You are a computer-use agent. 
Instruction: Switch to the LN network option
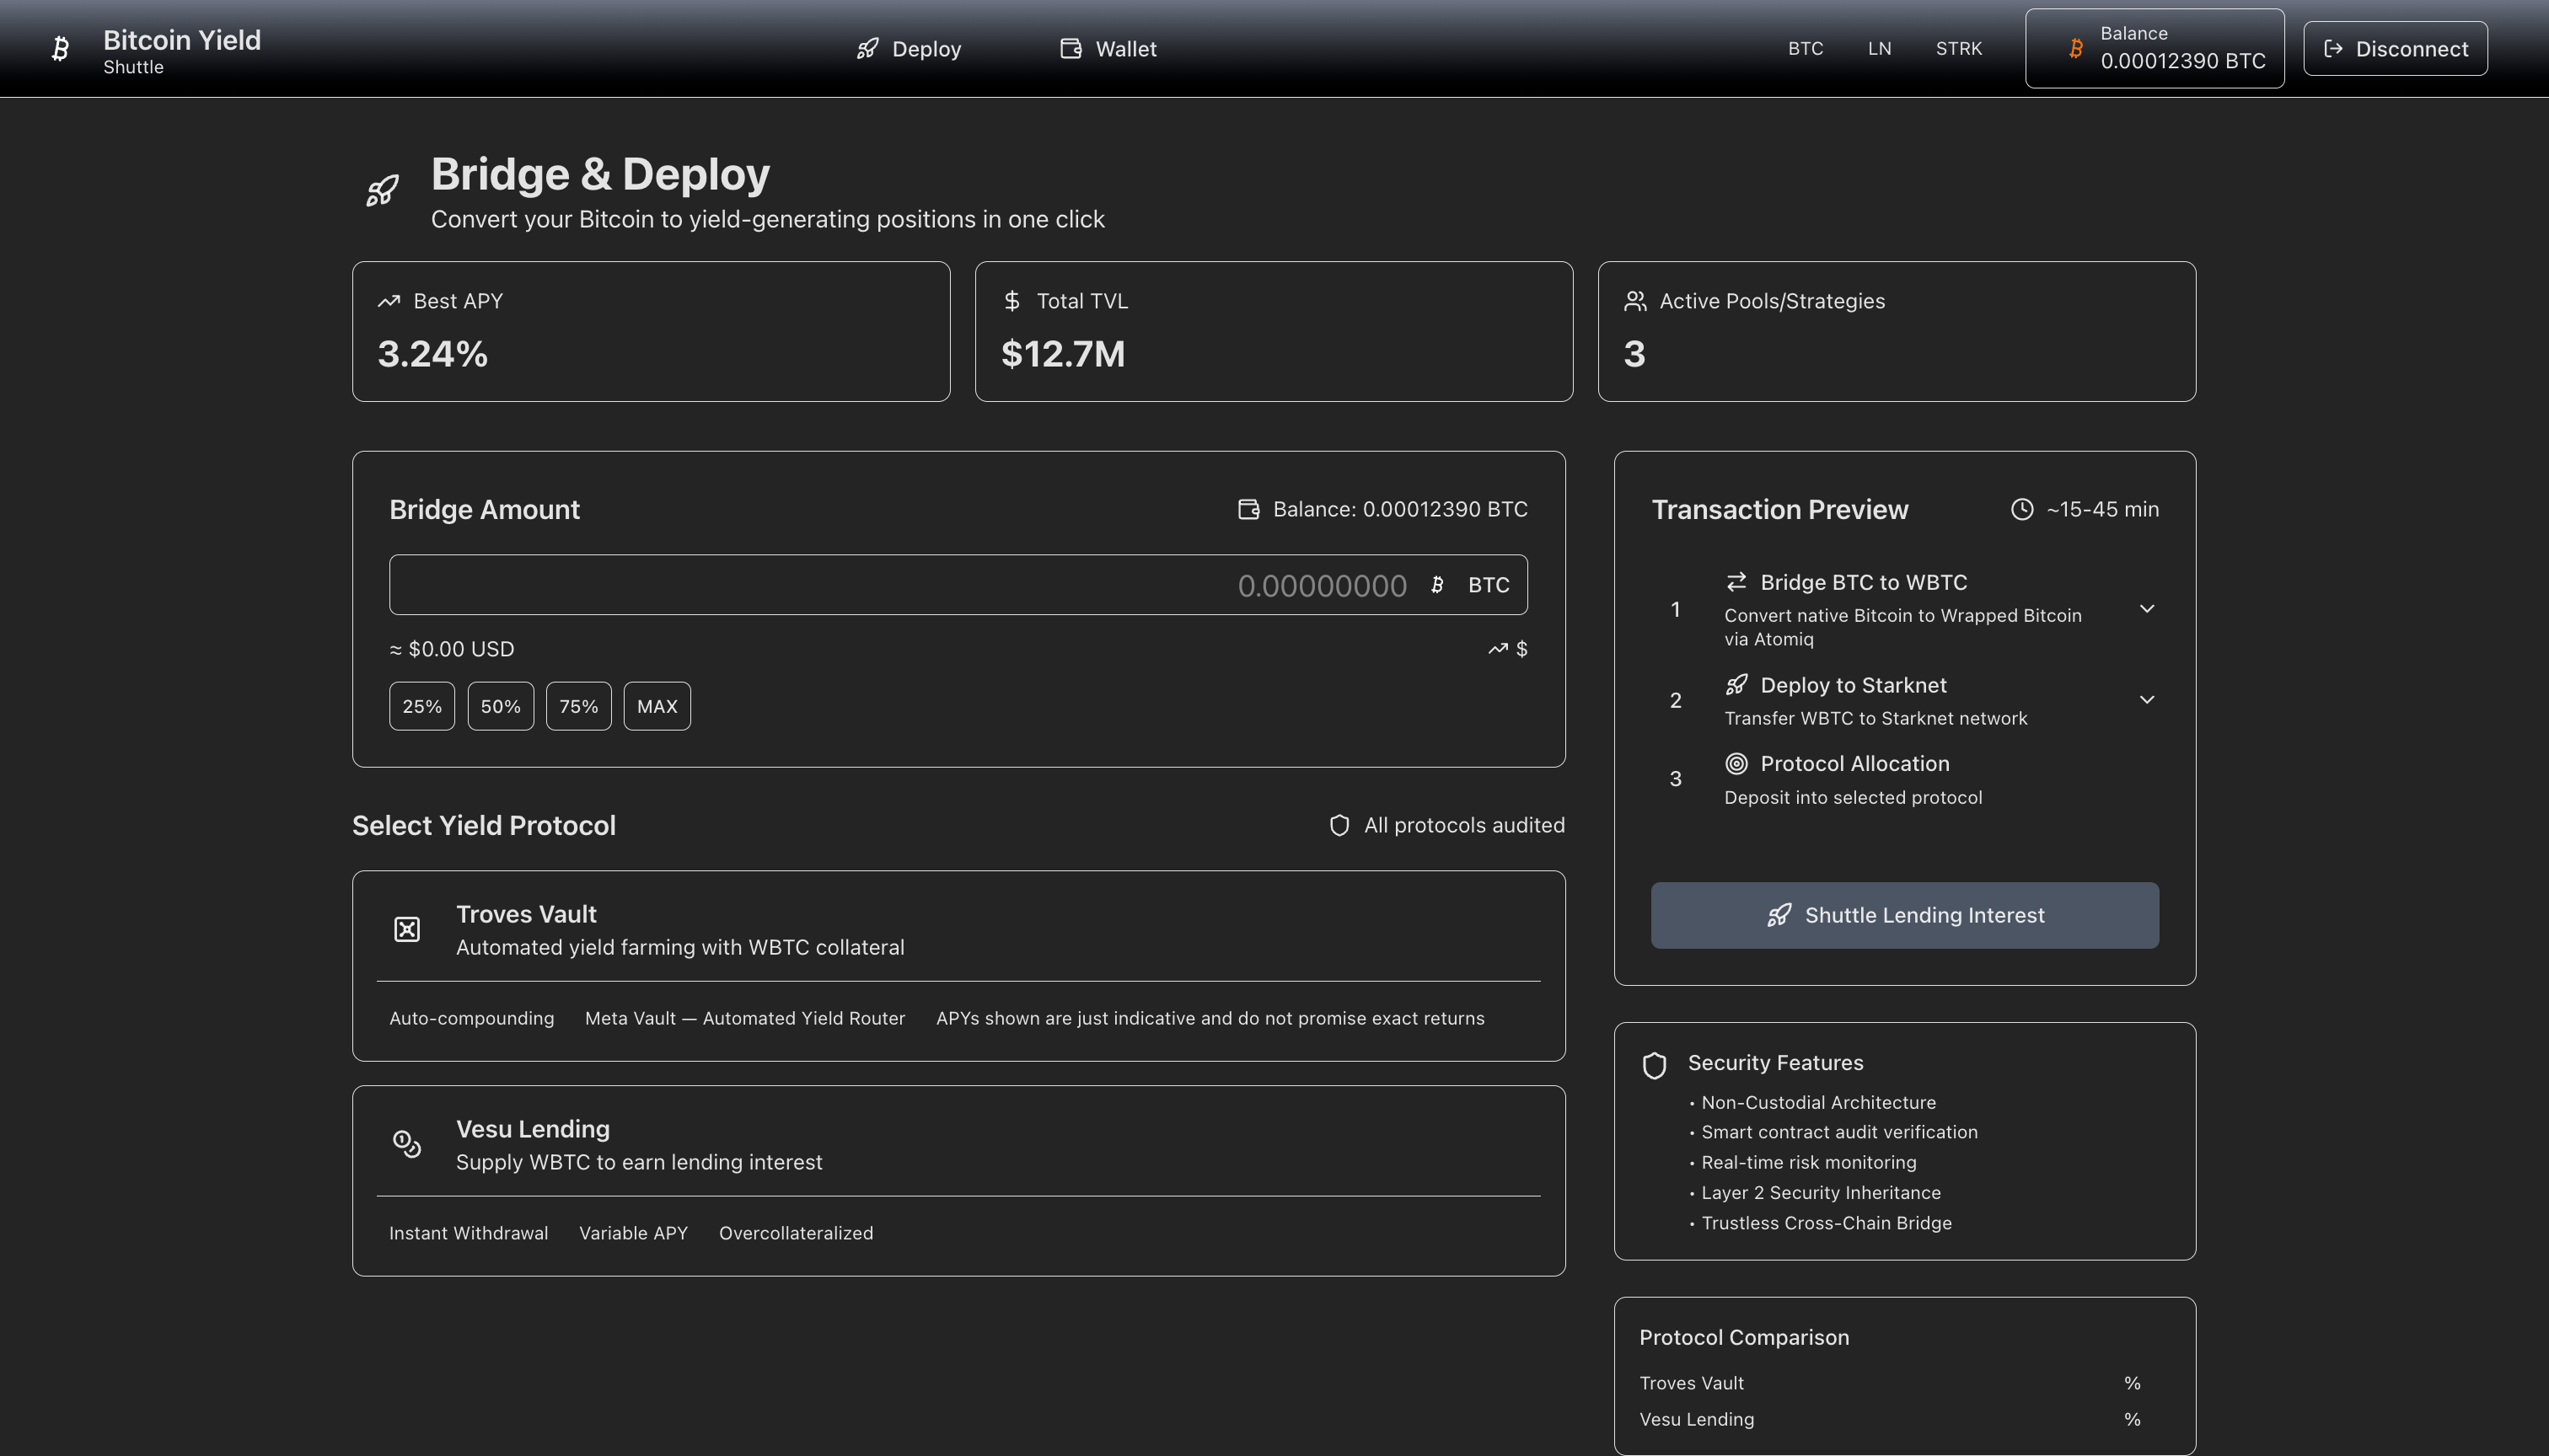tap(1879, 48)
